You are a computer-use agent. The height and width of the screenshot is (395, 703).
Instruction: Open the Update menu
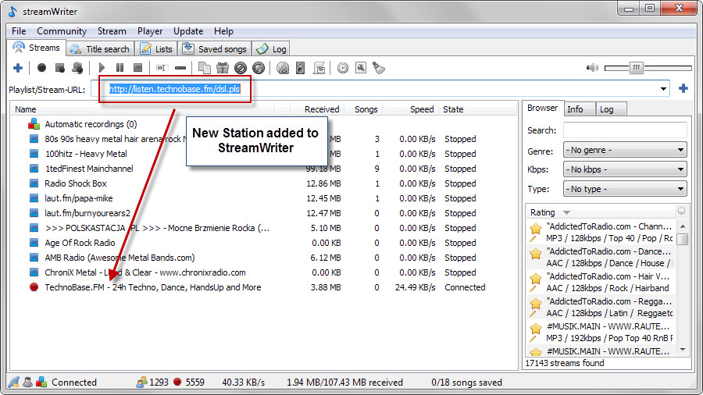click(x=188, y=31)
